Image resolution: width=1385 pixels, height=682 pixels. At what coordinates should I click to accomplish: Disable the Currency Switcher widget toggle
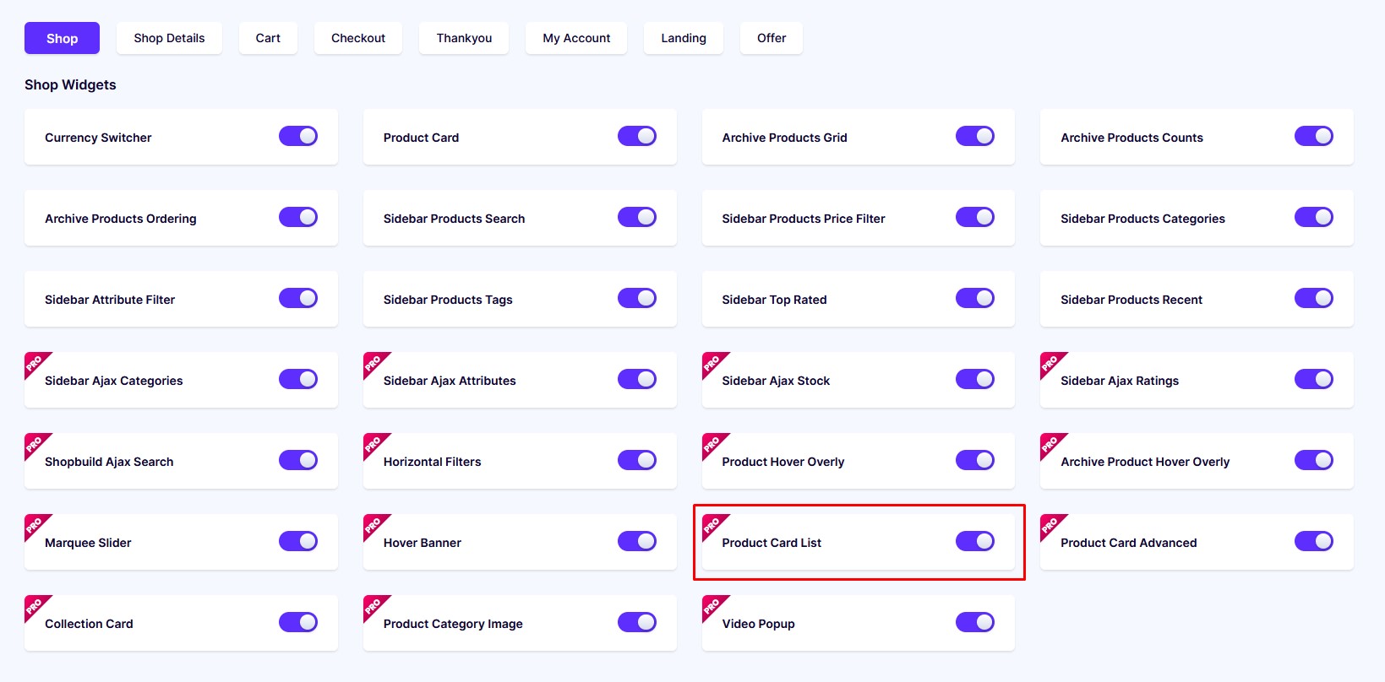[x=298, y=136]
